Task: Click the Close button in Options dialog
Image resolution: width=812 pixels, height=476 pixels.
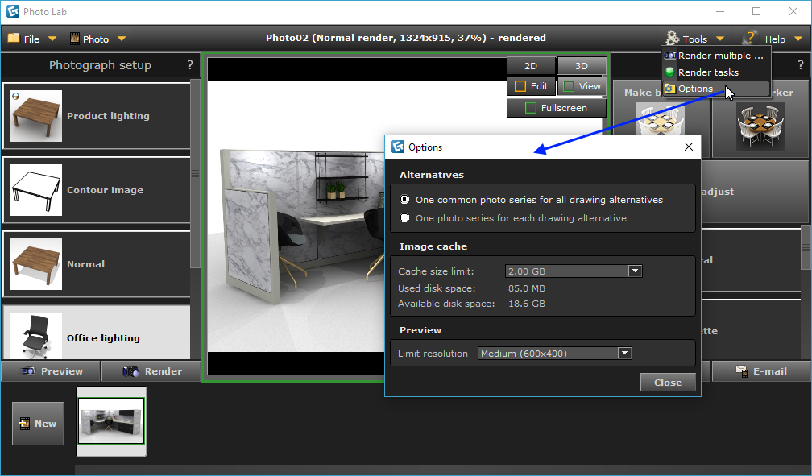Action: [668, 383]
